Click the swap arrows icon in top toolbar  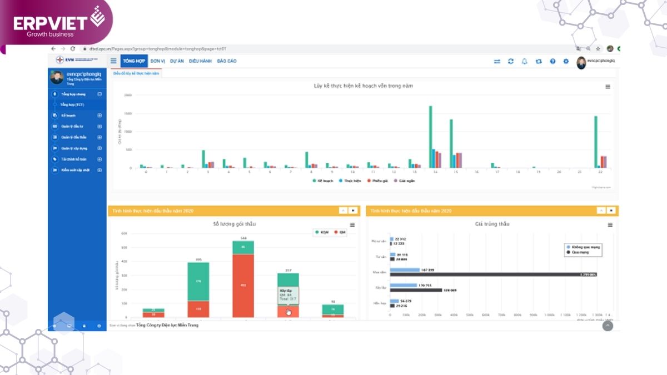click(497, 61)
